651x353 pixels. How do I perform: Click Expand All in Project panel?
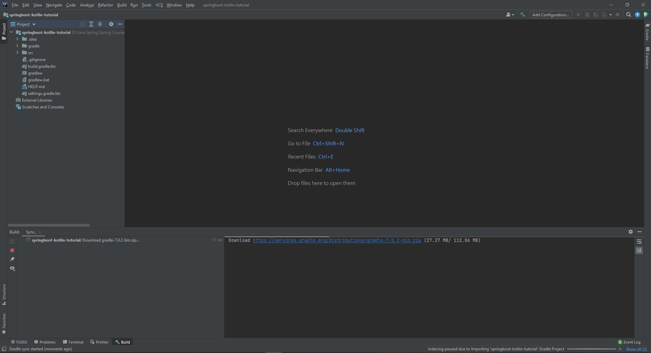91,24
